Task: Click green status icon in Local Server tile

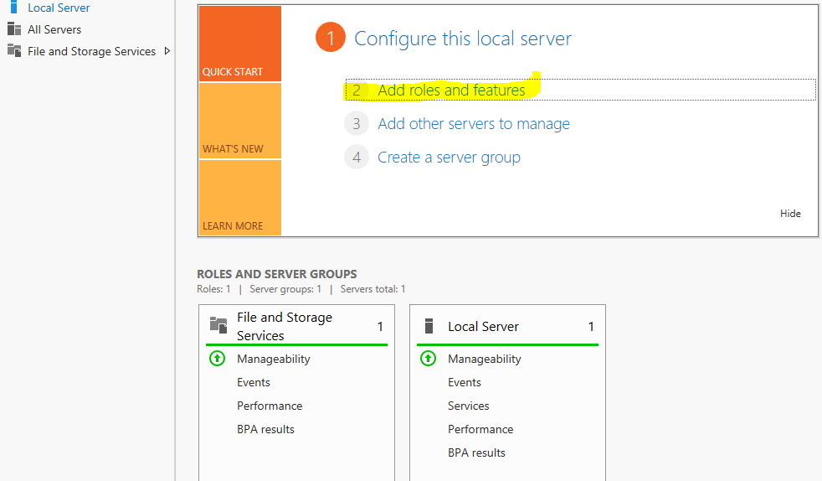Action: pyautogui.click(x=428, y=359)
